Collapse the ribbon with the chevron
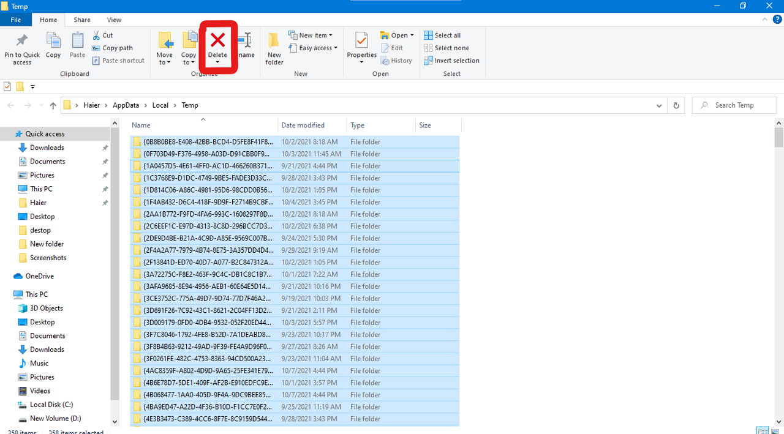This screenshot has height=434, width=784. coord(764,20)
